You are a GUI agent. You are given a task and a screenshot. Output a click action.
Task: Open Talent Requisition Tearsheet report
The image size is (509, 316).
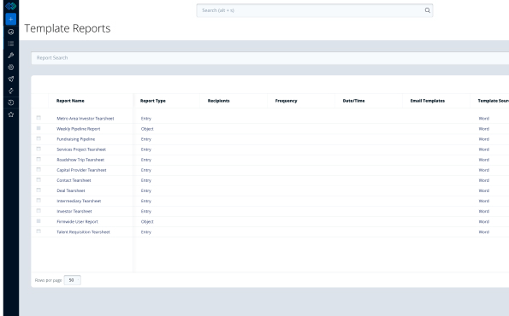click(x=84, y=232)
